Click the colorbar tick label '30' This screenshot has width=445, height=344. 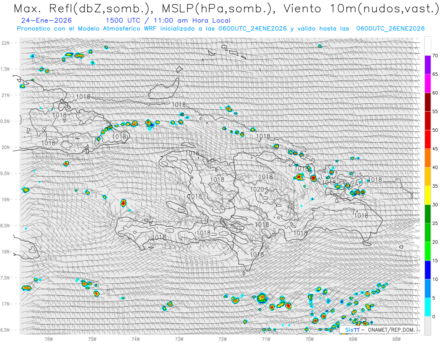435,204
